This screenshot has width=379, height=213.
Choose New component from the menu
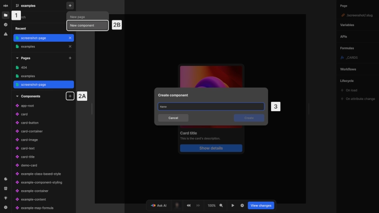[x=88, y=26]
